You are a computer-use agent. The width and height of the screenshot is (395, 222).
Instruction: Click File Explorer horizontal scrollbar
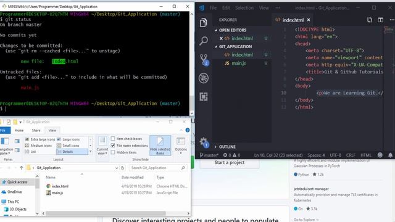coord(106,213)
